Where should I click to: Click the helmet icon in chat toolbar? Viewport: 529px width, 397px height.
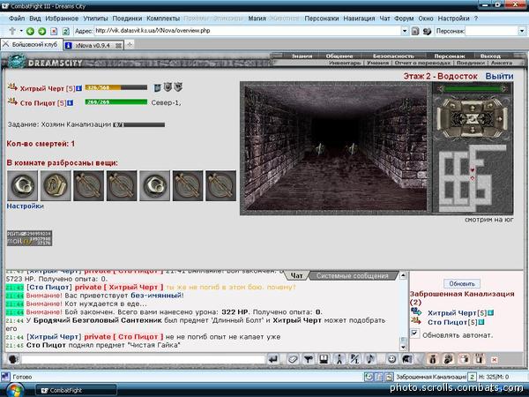tap(406, 359)
